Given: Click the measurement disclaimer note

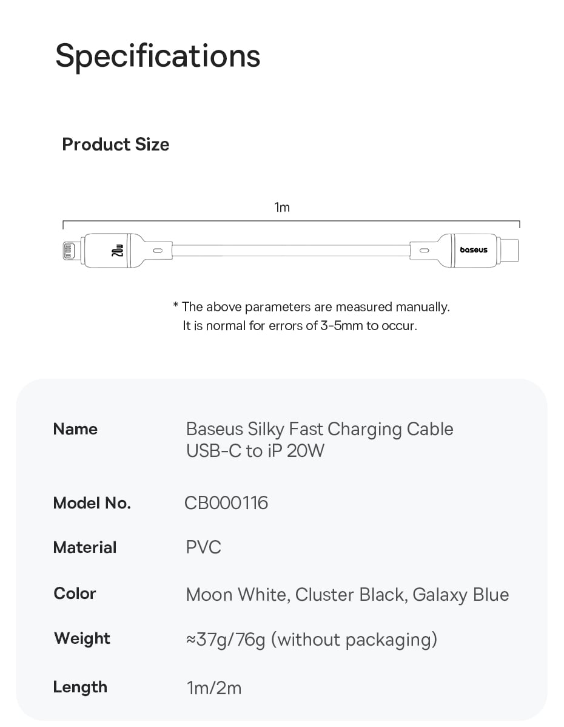Looking at the screenshot, I should coord(312,316).
